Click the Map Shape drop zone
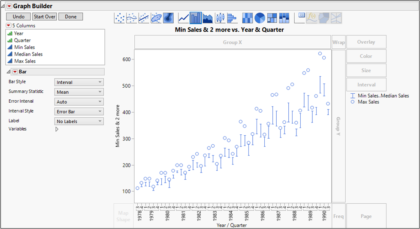 124,216
